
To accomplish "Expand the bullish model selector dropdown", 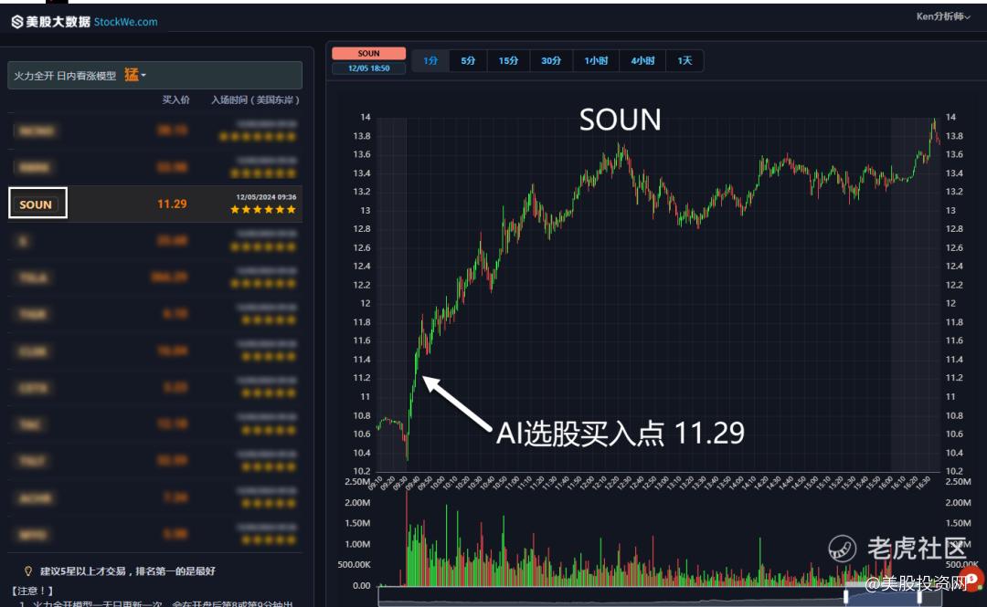I will point(154,75).
